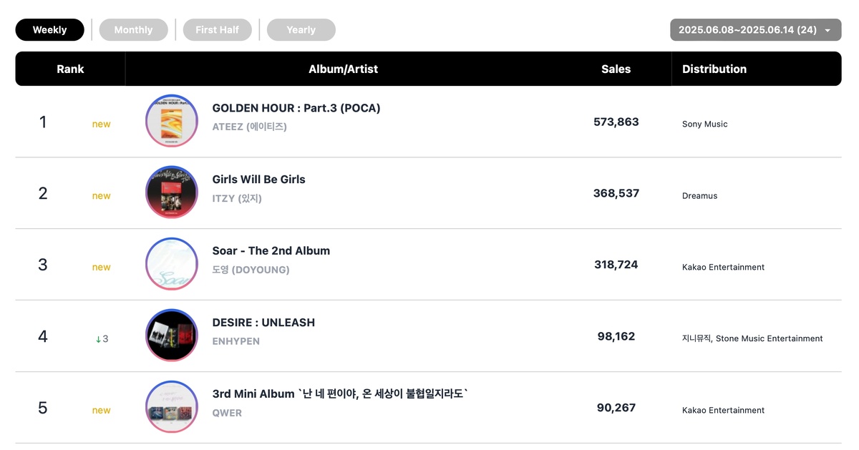Select the First Half chart tab
Image resolution: width=859 pixels, height=450 pixels.
pos(217,30)
